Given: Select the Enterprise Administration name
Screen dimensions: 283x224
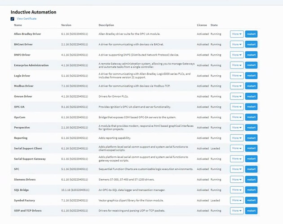Looking at the screenshot, I should point(31,65).
